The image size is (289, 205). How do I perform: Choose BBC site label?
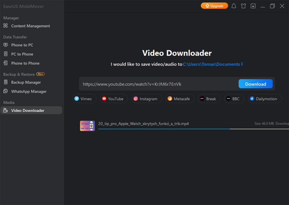[x=236, y=99]
